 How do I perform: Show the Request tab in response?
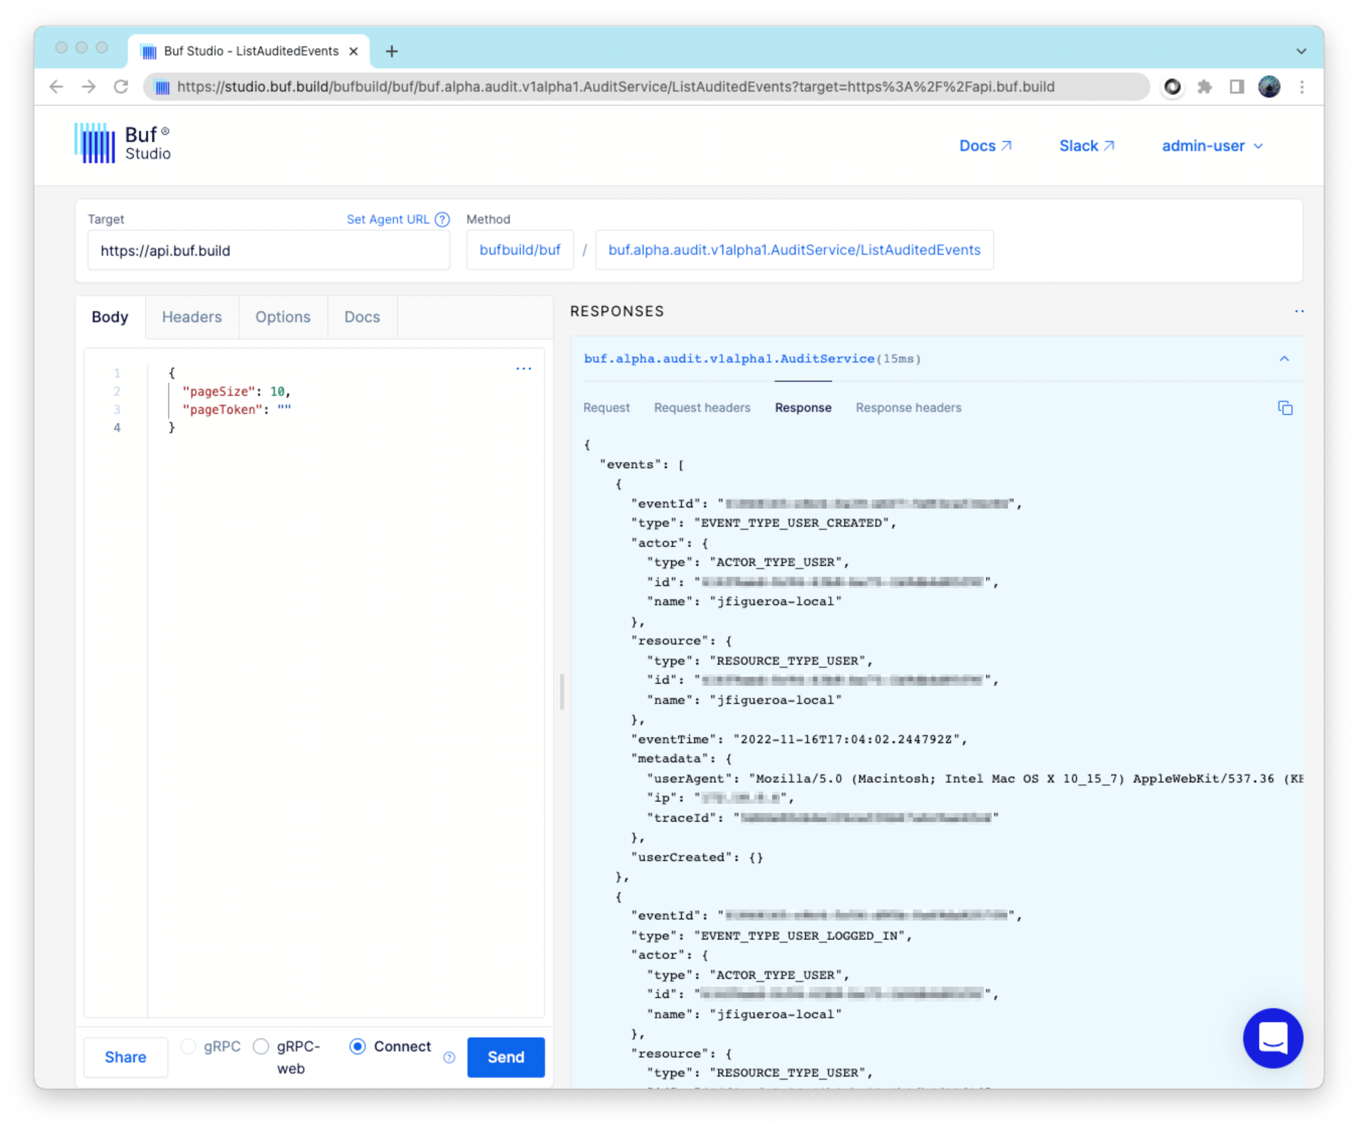coord(606,407)
